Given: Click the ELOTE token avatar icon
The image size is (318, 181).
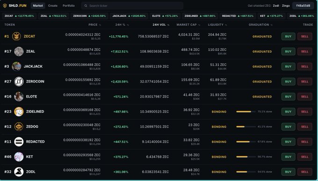Looking at the screenshot, I should pyautogui.click(x=19, y=97).
